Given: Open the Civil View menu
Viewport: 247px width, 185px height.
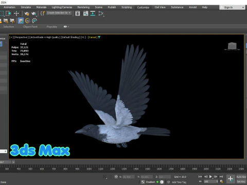Looking at the screenshot, I should pos(160,7).
